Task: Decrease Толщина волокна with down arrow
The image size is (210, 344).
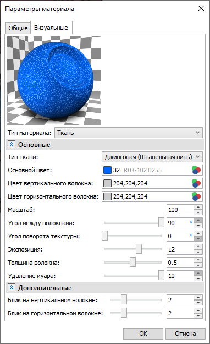Action: 198,265
